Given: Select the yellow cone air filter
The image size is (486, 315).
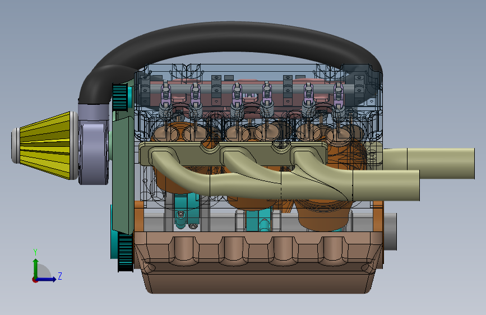Looking at the screenshot, I should point(45,145).
